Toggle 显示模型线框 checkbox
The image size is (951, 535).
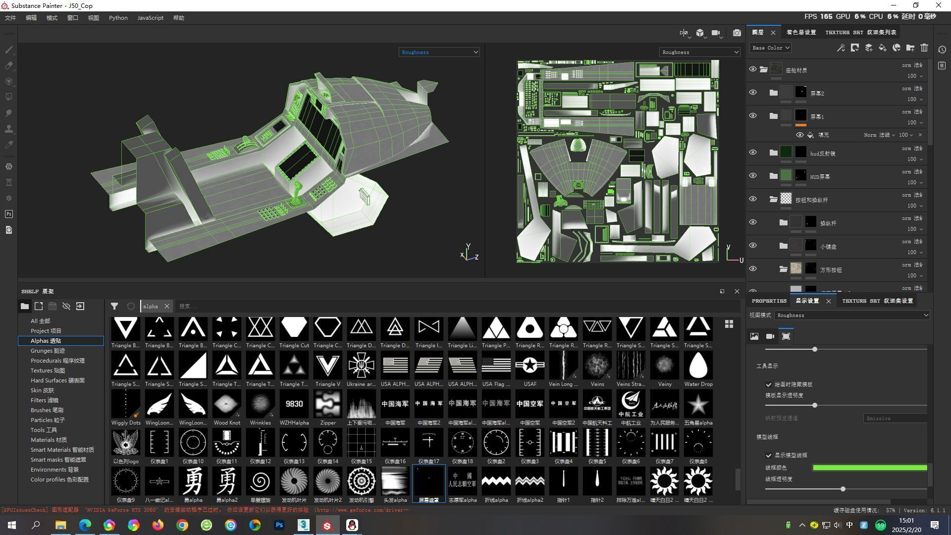[769, 455]
